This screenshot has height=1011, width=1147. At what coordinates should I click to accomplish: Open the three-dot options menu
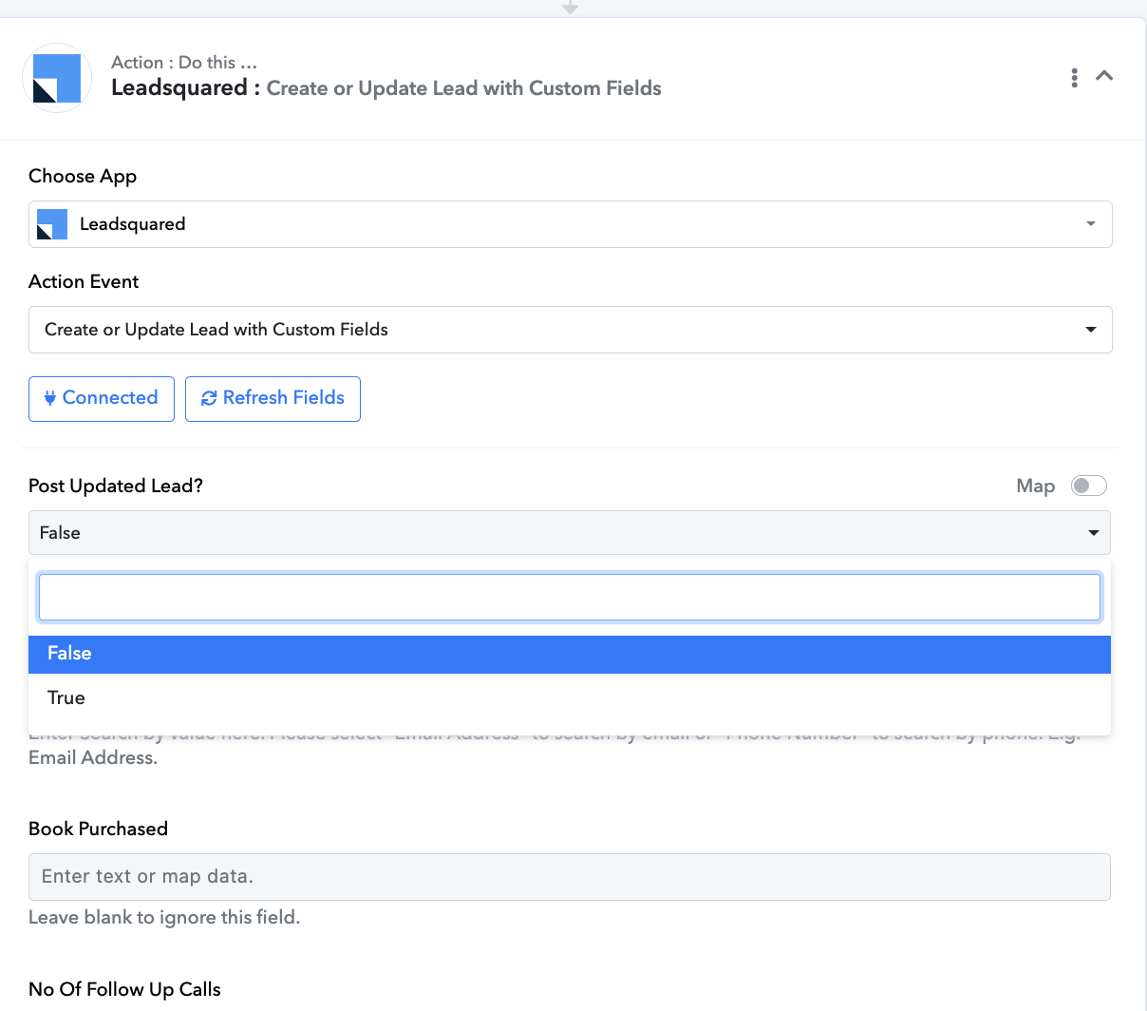[x=1074, y=78]
